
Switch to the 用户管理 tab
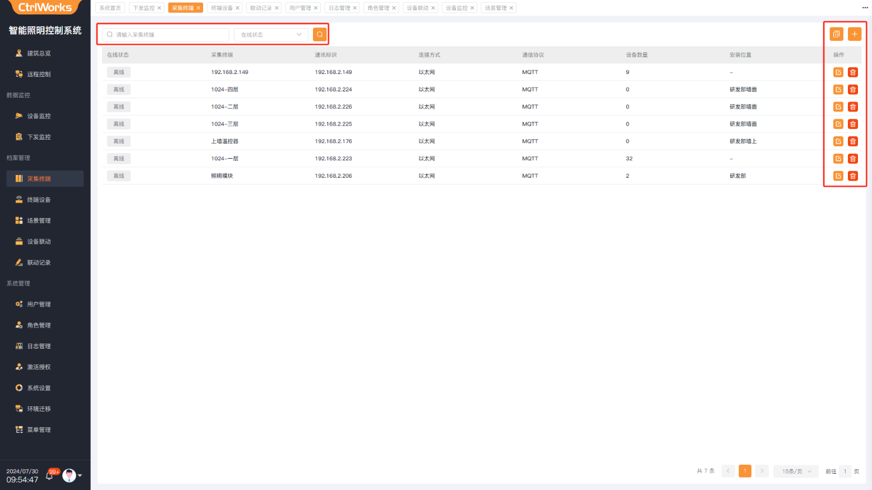point(300,8)
